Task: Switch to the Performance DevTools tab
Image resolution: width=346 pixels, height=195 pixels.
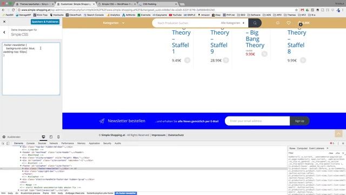Action: click(68, 144)
